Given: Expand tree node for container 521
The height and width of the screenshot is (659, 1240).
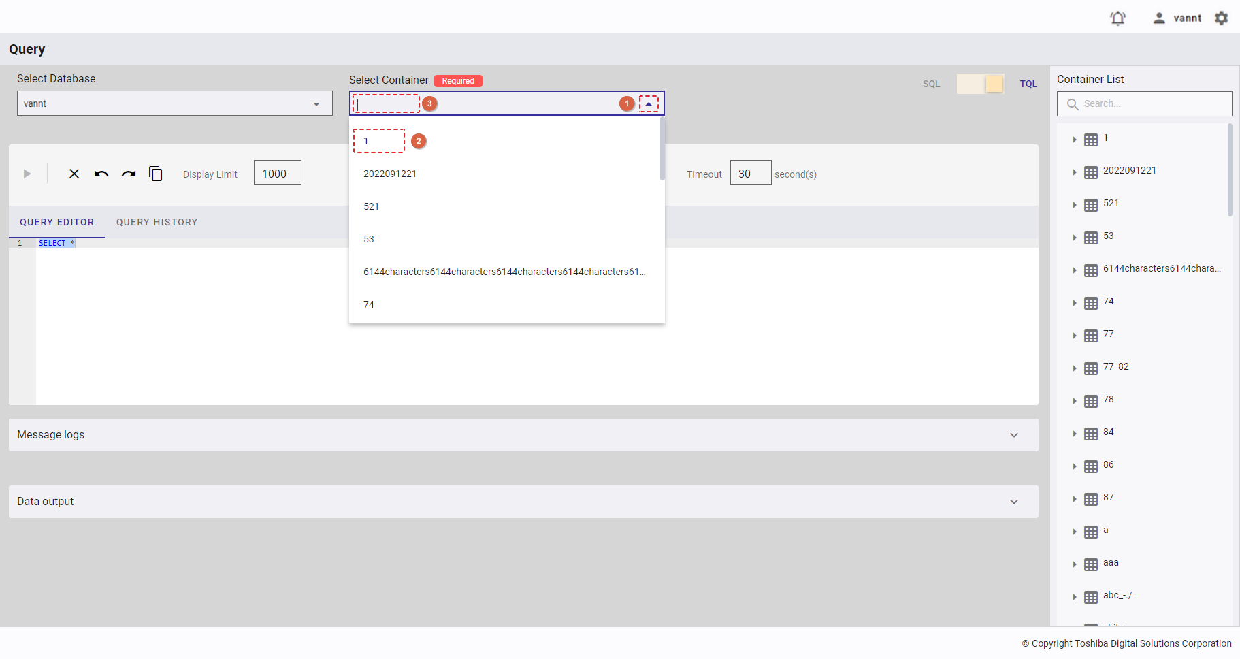Looking at the screenshot, I should tap(1075, 205).
